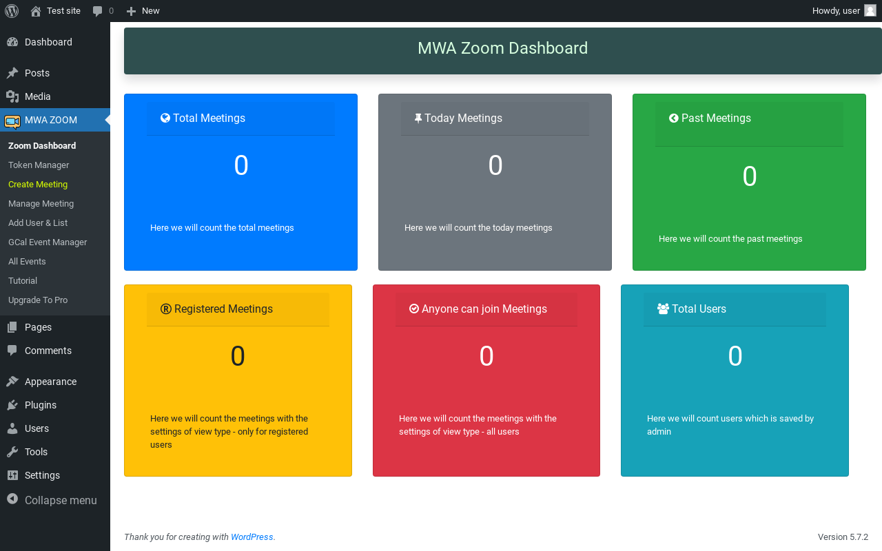Click the check-circle icon on Anyone can join card
The image size is (882, 551).
click(x=414, y=309)
